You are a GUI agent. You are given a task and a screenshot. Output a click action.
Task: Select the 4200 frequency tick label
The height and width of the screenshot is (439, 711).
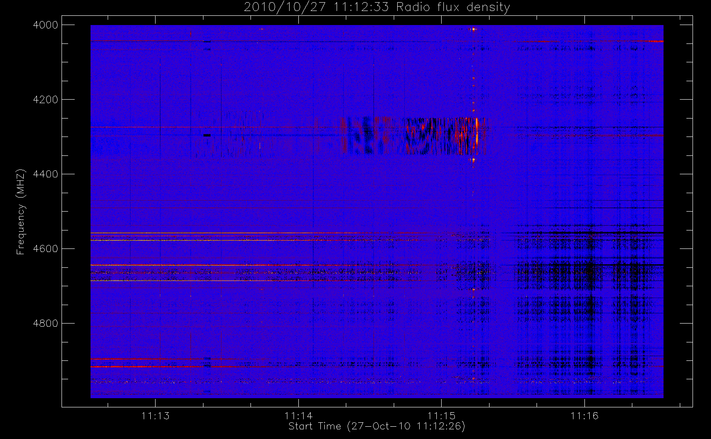pos(46,100)
